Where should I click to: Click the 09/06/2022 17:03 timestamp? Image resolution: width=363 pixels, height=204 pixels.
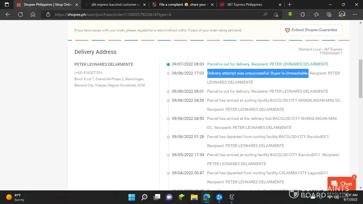tap(188, 73)
